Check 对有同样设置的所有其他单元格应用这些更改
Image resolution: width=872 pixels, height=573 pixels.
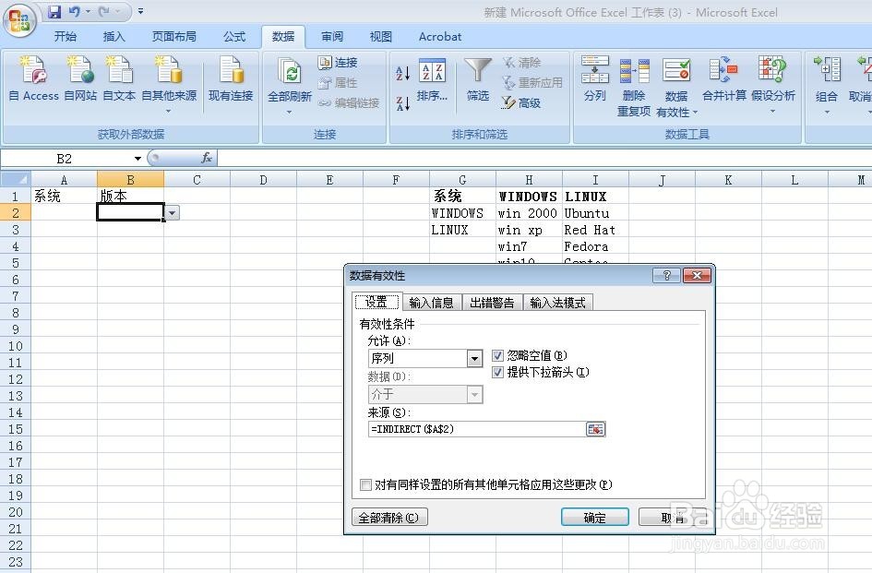[x=365, y=483]
